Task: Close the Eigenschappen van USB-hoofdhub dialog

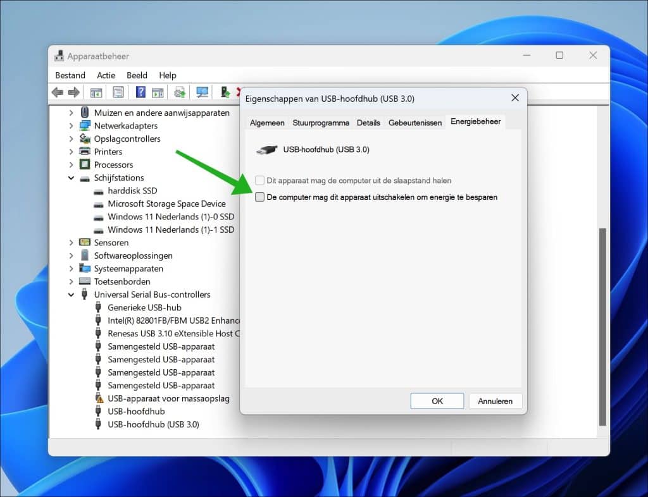Action: [515, 98]
